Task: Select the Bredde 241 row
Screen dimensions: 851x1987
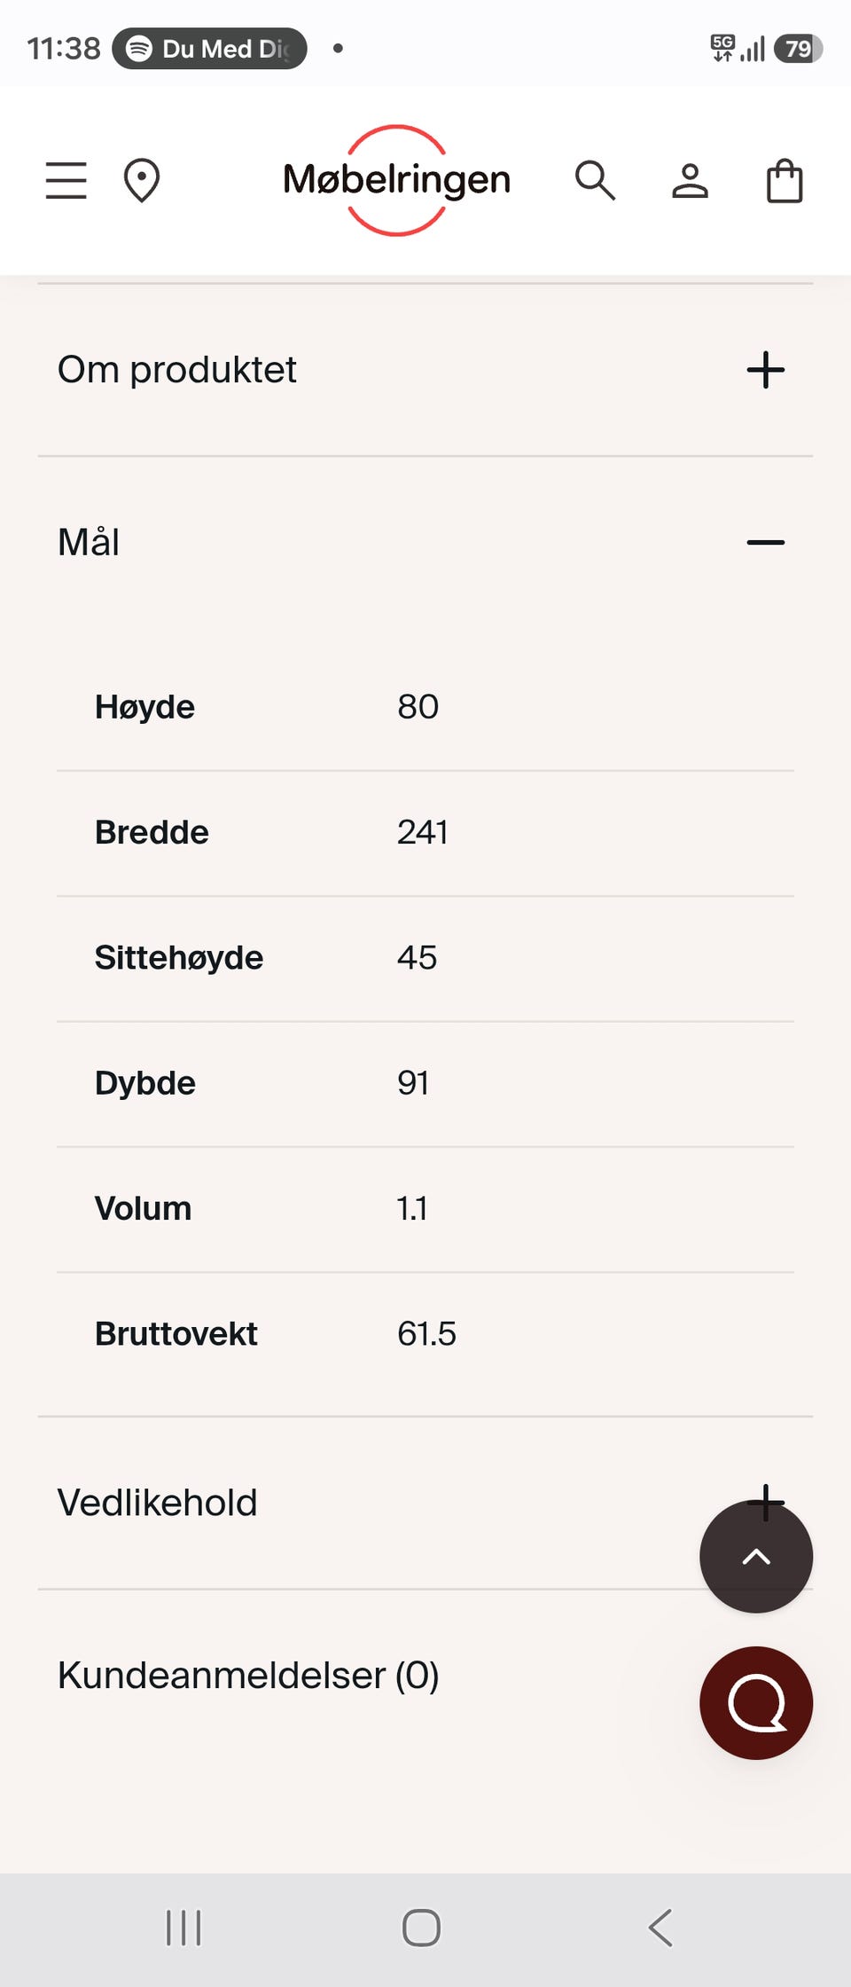Action: (x=425, y=833)
